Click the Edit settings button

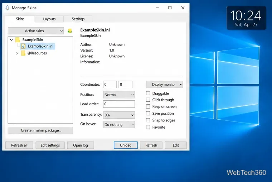tap(50, 145)
